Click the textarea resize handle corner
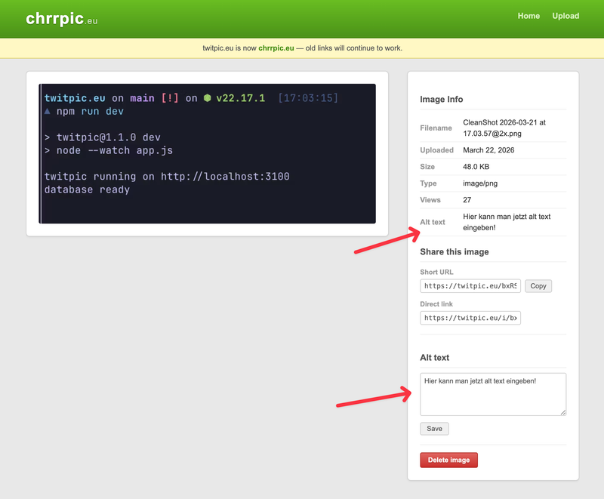The image size is (604, 499). click(562, 411)
